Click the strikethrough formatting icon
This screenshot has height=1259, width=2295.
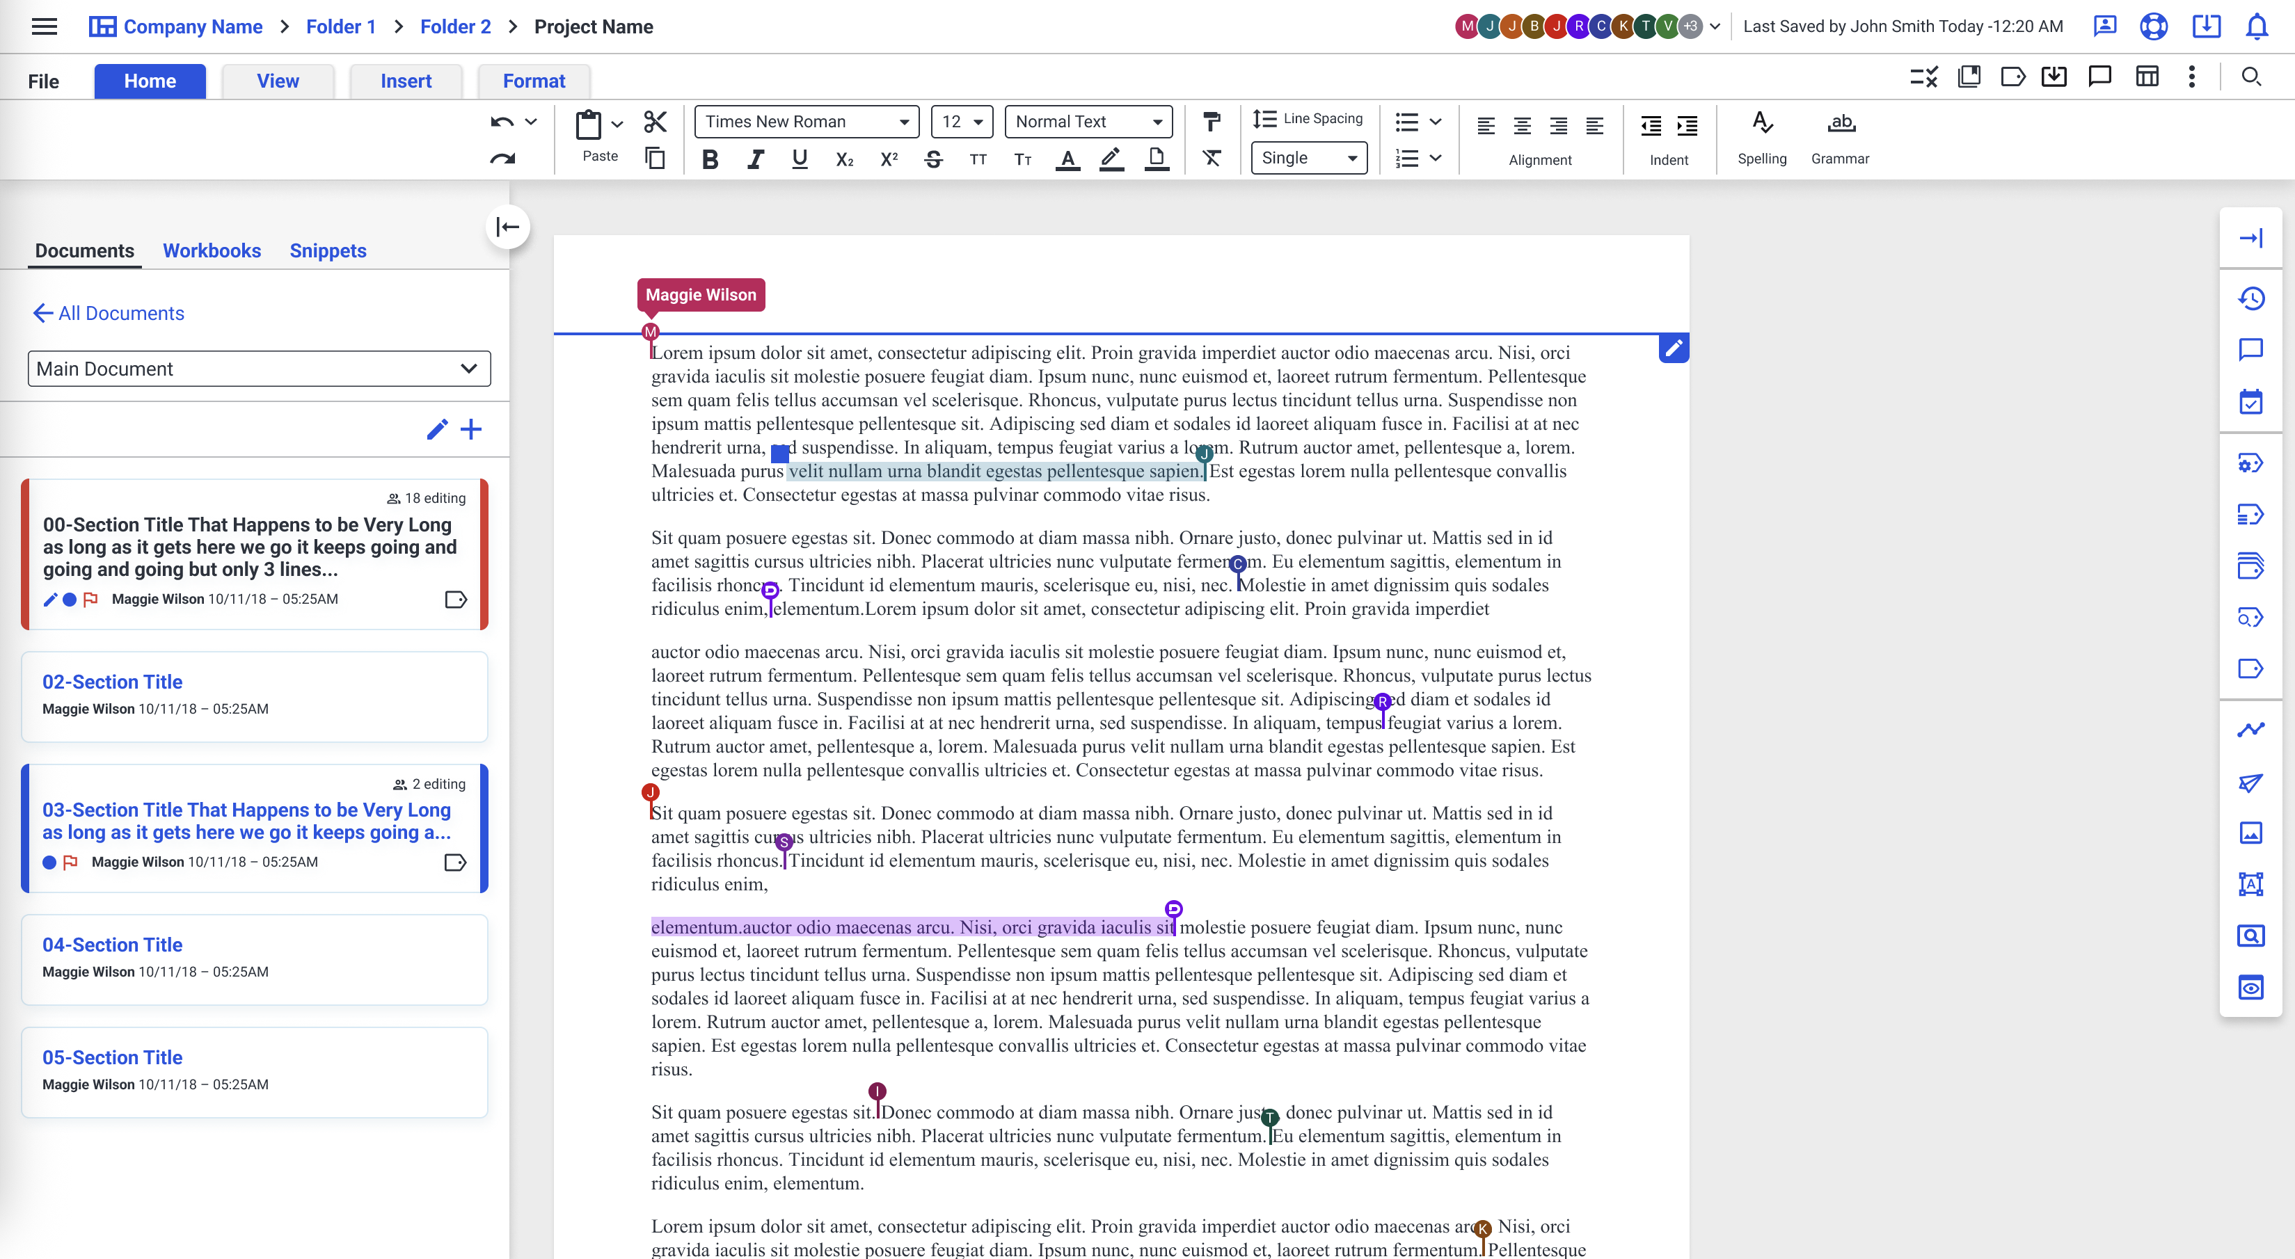point(932,159)
